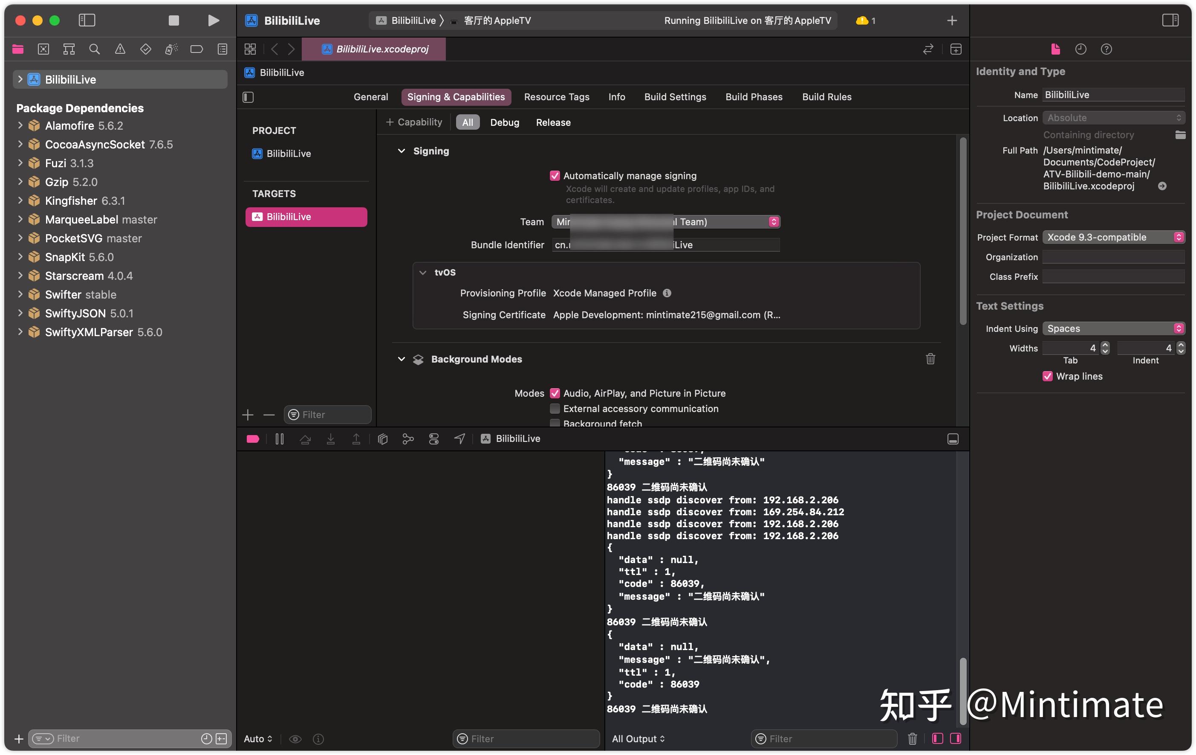This screenshot has width=1196, height=755.
Task: Open the Memory Graph Debugger icon
Action: pyautogui.click(x=408, y=439)
